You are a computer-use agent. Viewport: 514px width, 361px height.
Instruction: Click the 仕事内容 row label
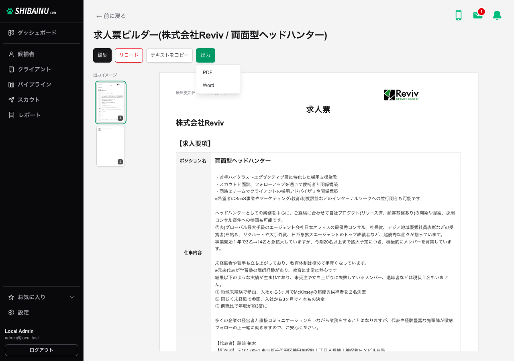[x=193, y=253]
